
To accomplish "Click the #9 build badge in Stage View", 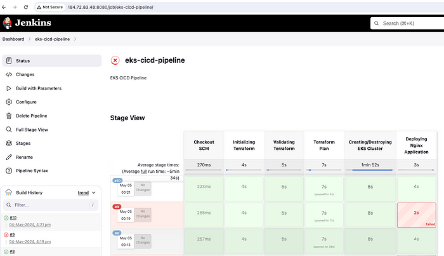I will point(117,206).
